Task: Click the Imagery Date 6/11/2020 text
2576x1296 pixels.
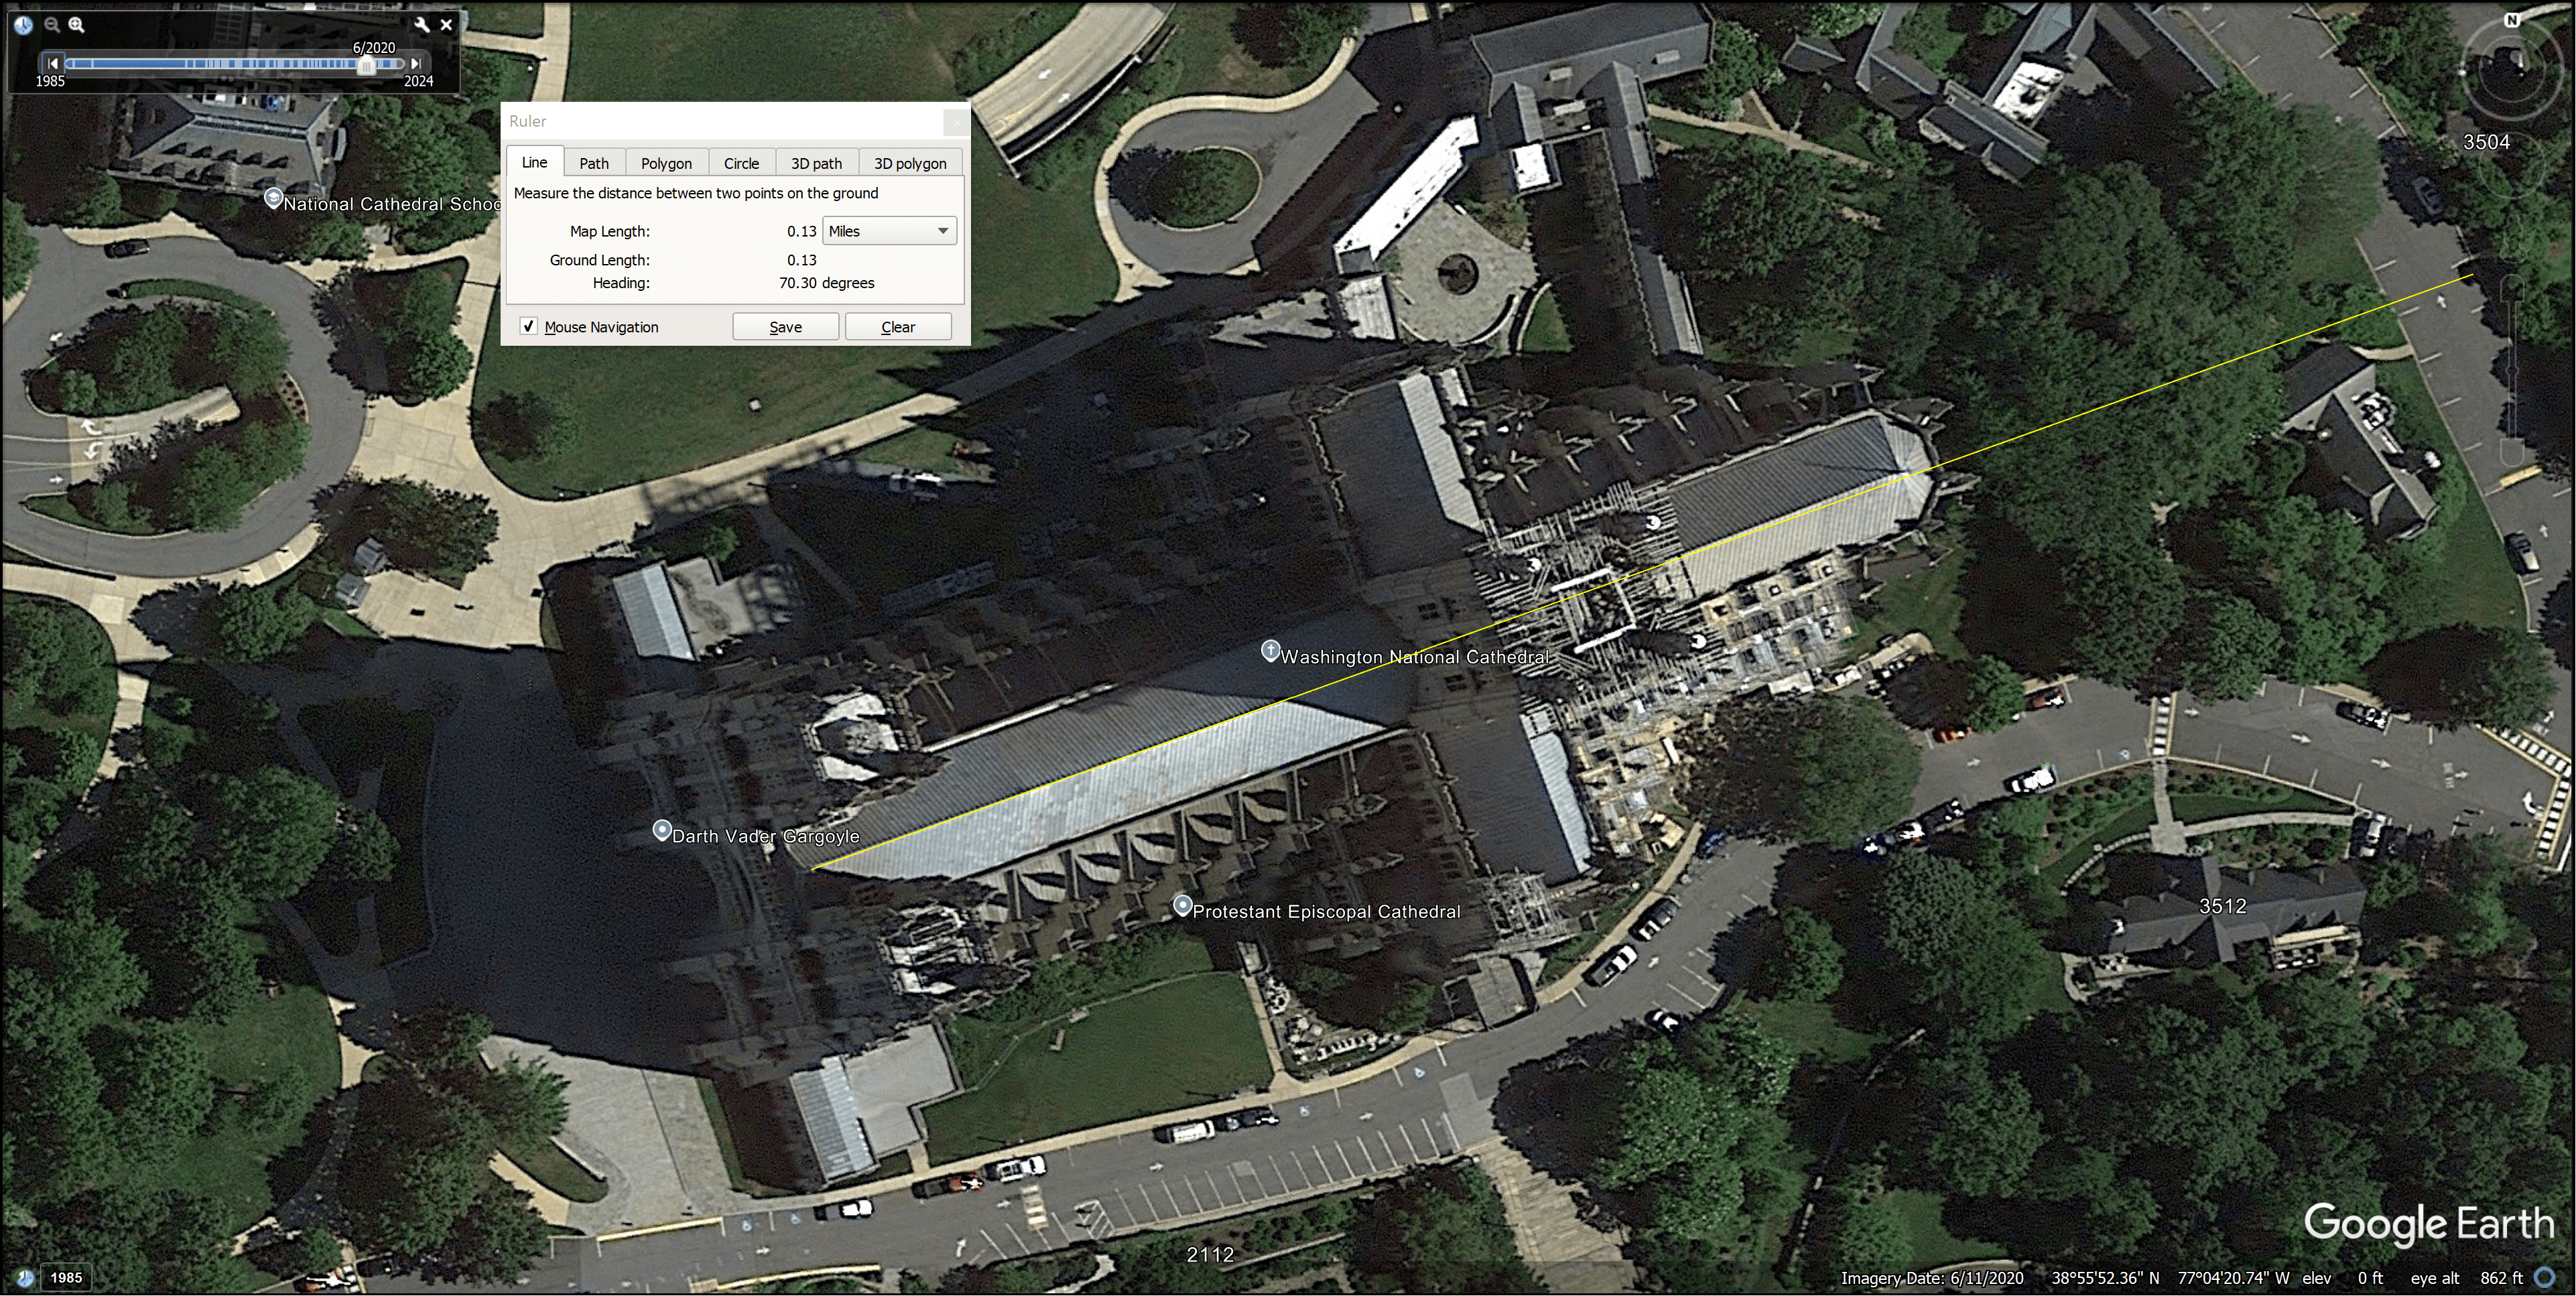Action: [1932, 1278]
